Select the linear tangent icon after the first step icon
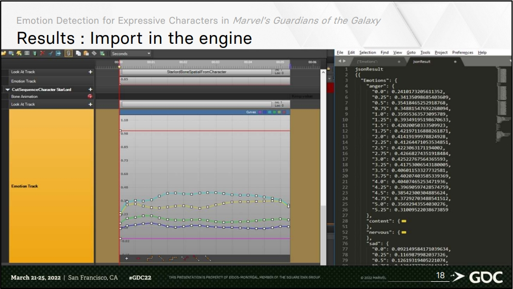The height and width of the screenshot is (289, 513). (161, 258)
